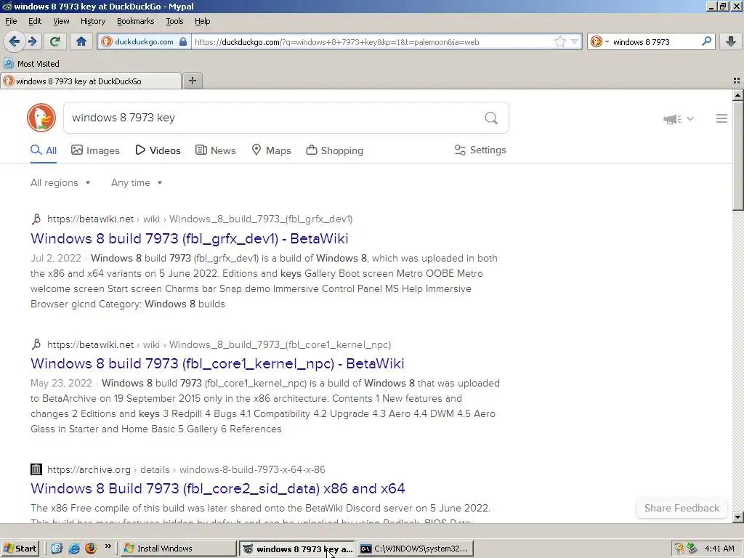
Task: Click the magnifier in the browser search box
Action: click(x=706, y=41)
